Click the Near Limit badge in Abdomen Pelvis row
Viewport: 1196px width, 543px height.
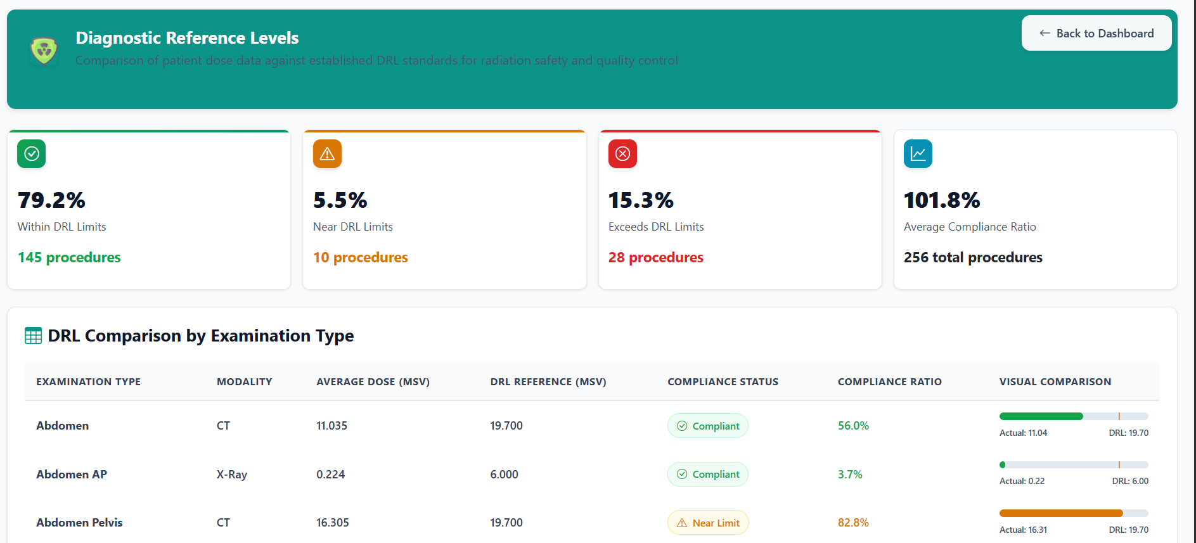click(708, 523)
